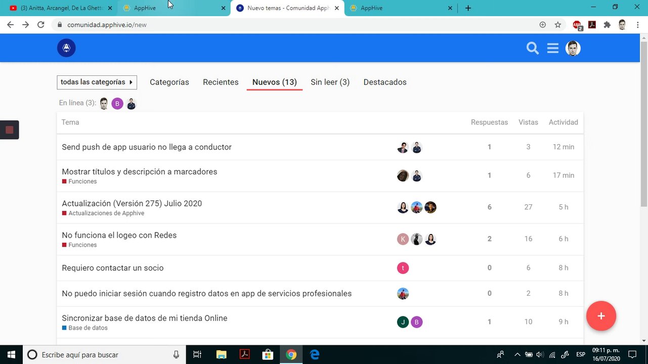Screen dimensions: 648x364
Task: Open 'Sincronizar base de datos de mi tienda Online'
Action: tap(145, 318)
